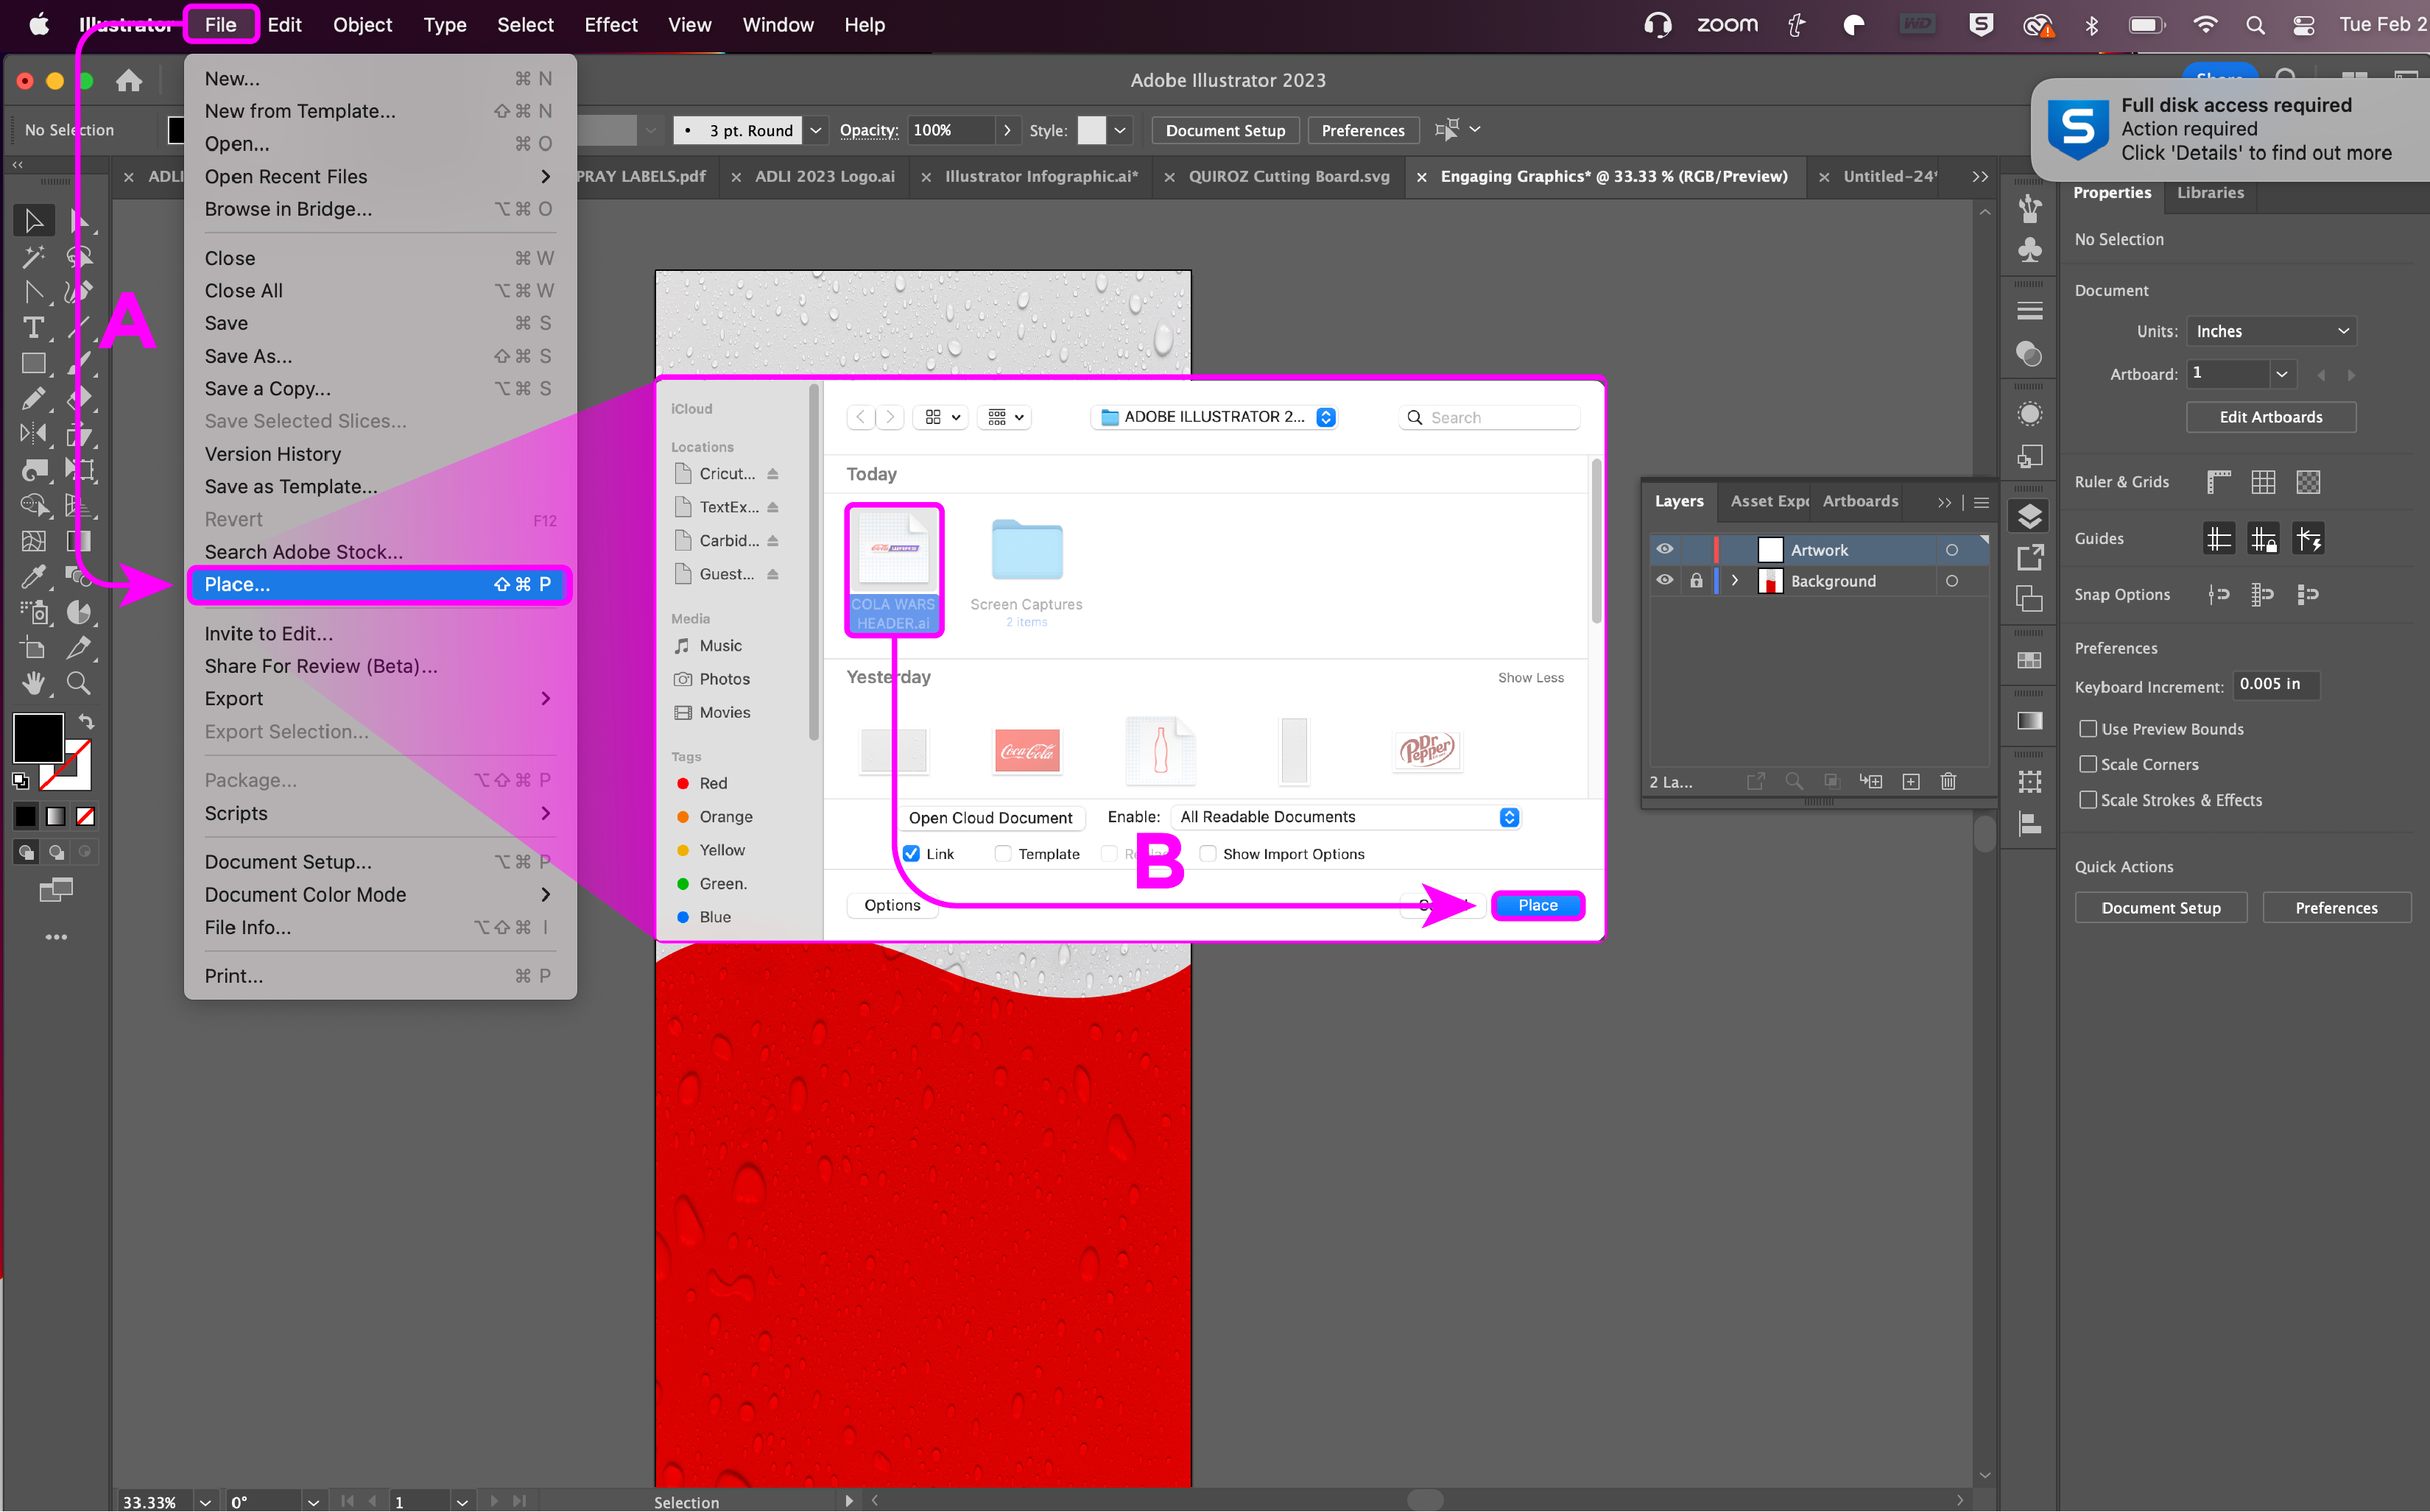Viewport: 2430px width, 1512px height.
Task: Enable Use Preview Bounds checkbox
Action: click(2088, 728)
